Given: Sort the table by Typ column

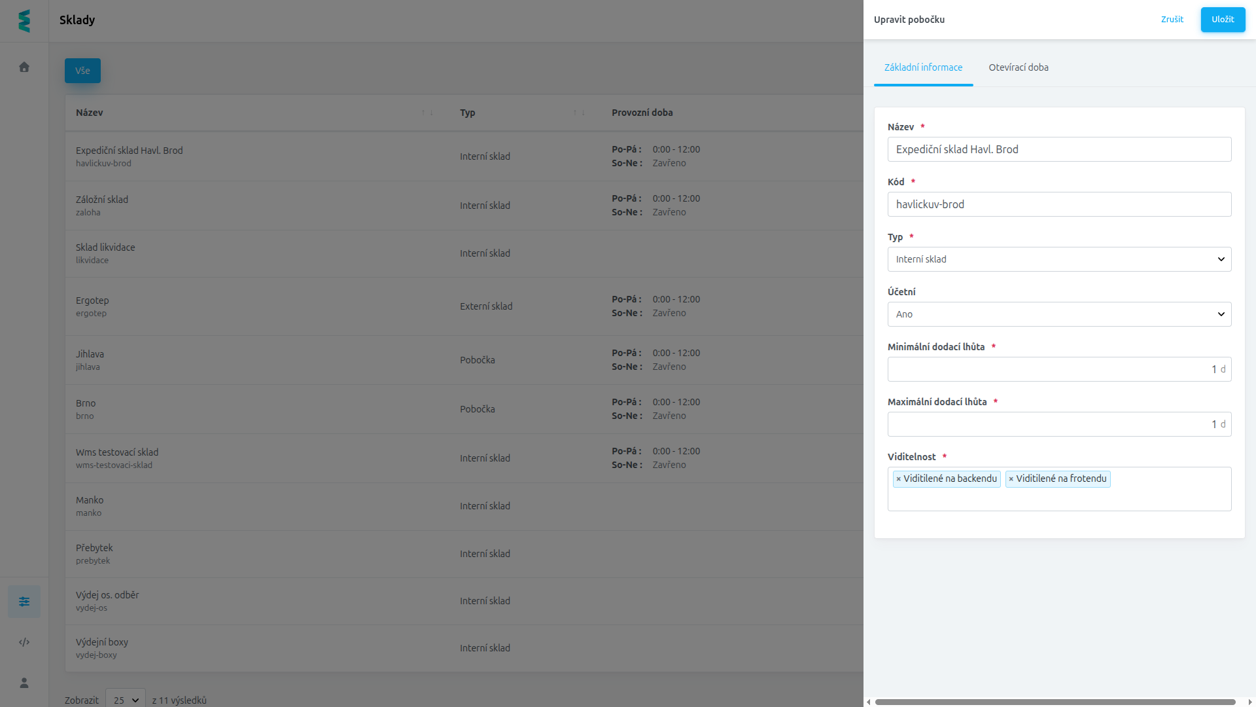Looking at the screenshot, I should [x=579, y=113].
